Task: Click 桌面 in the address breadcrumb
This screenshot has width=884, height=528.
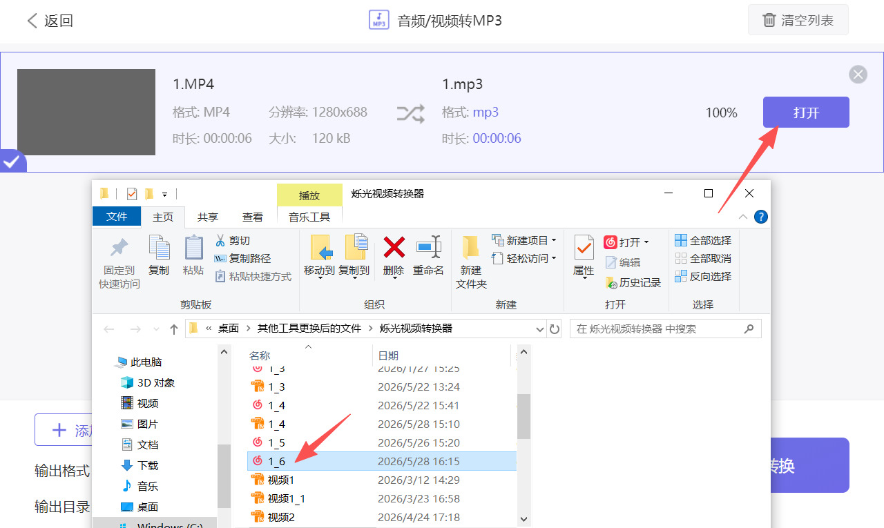Action: point(229,329)
